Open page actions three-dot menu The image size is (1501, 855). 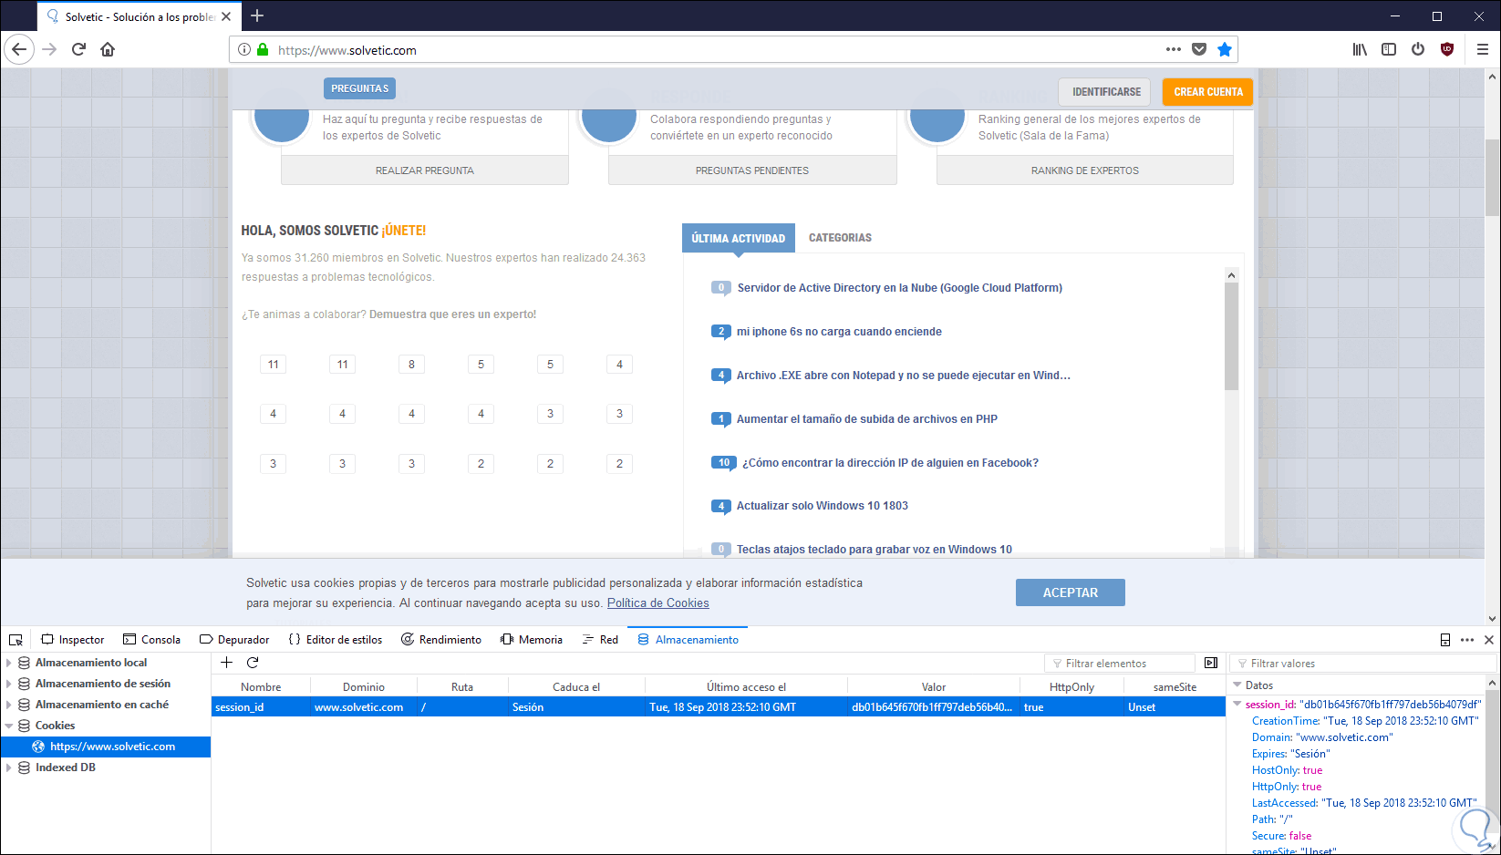pos(1174,49)
